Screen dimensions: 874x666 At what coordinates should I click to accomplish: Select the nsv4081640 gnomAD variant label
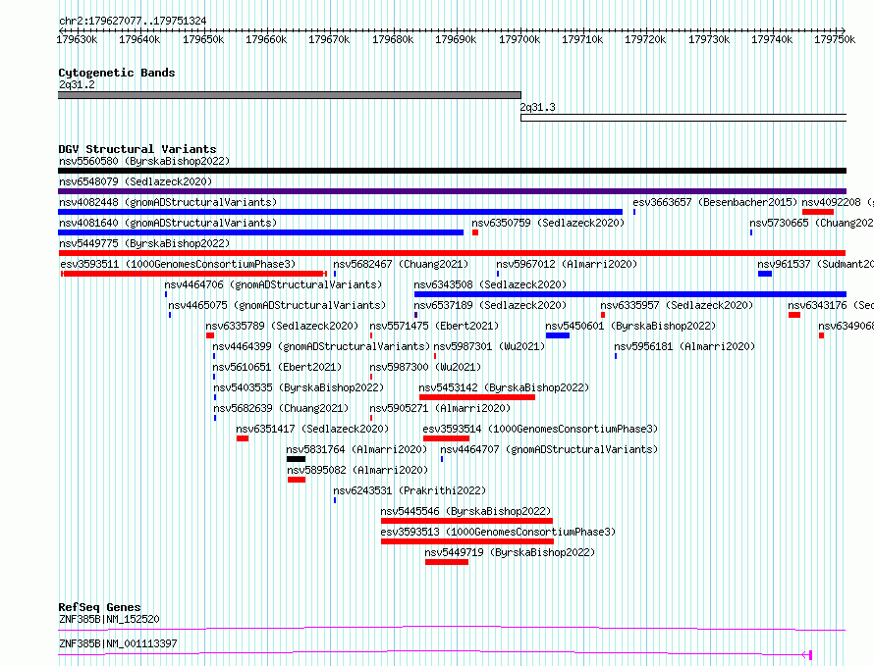(168, 223)
